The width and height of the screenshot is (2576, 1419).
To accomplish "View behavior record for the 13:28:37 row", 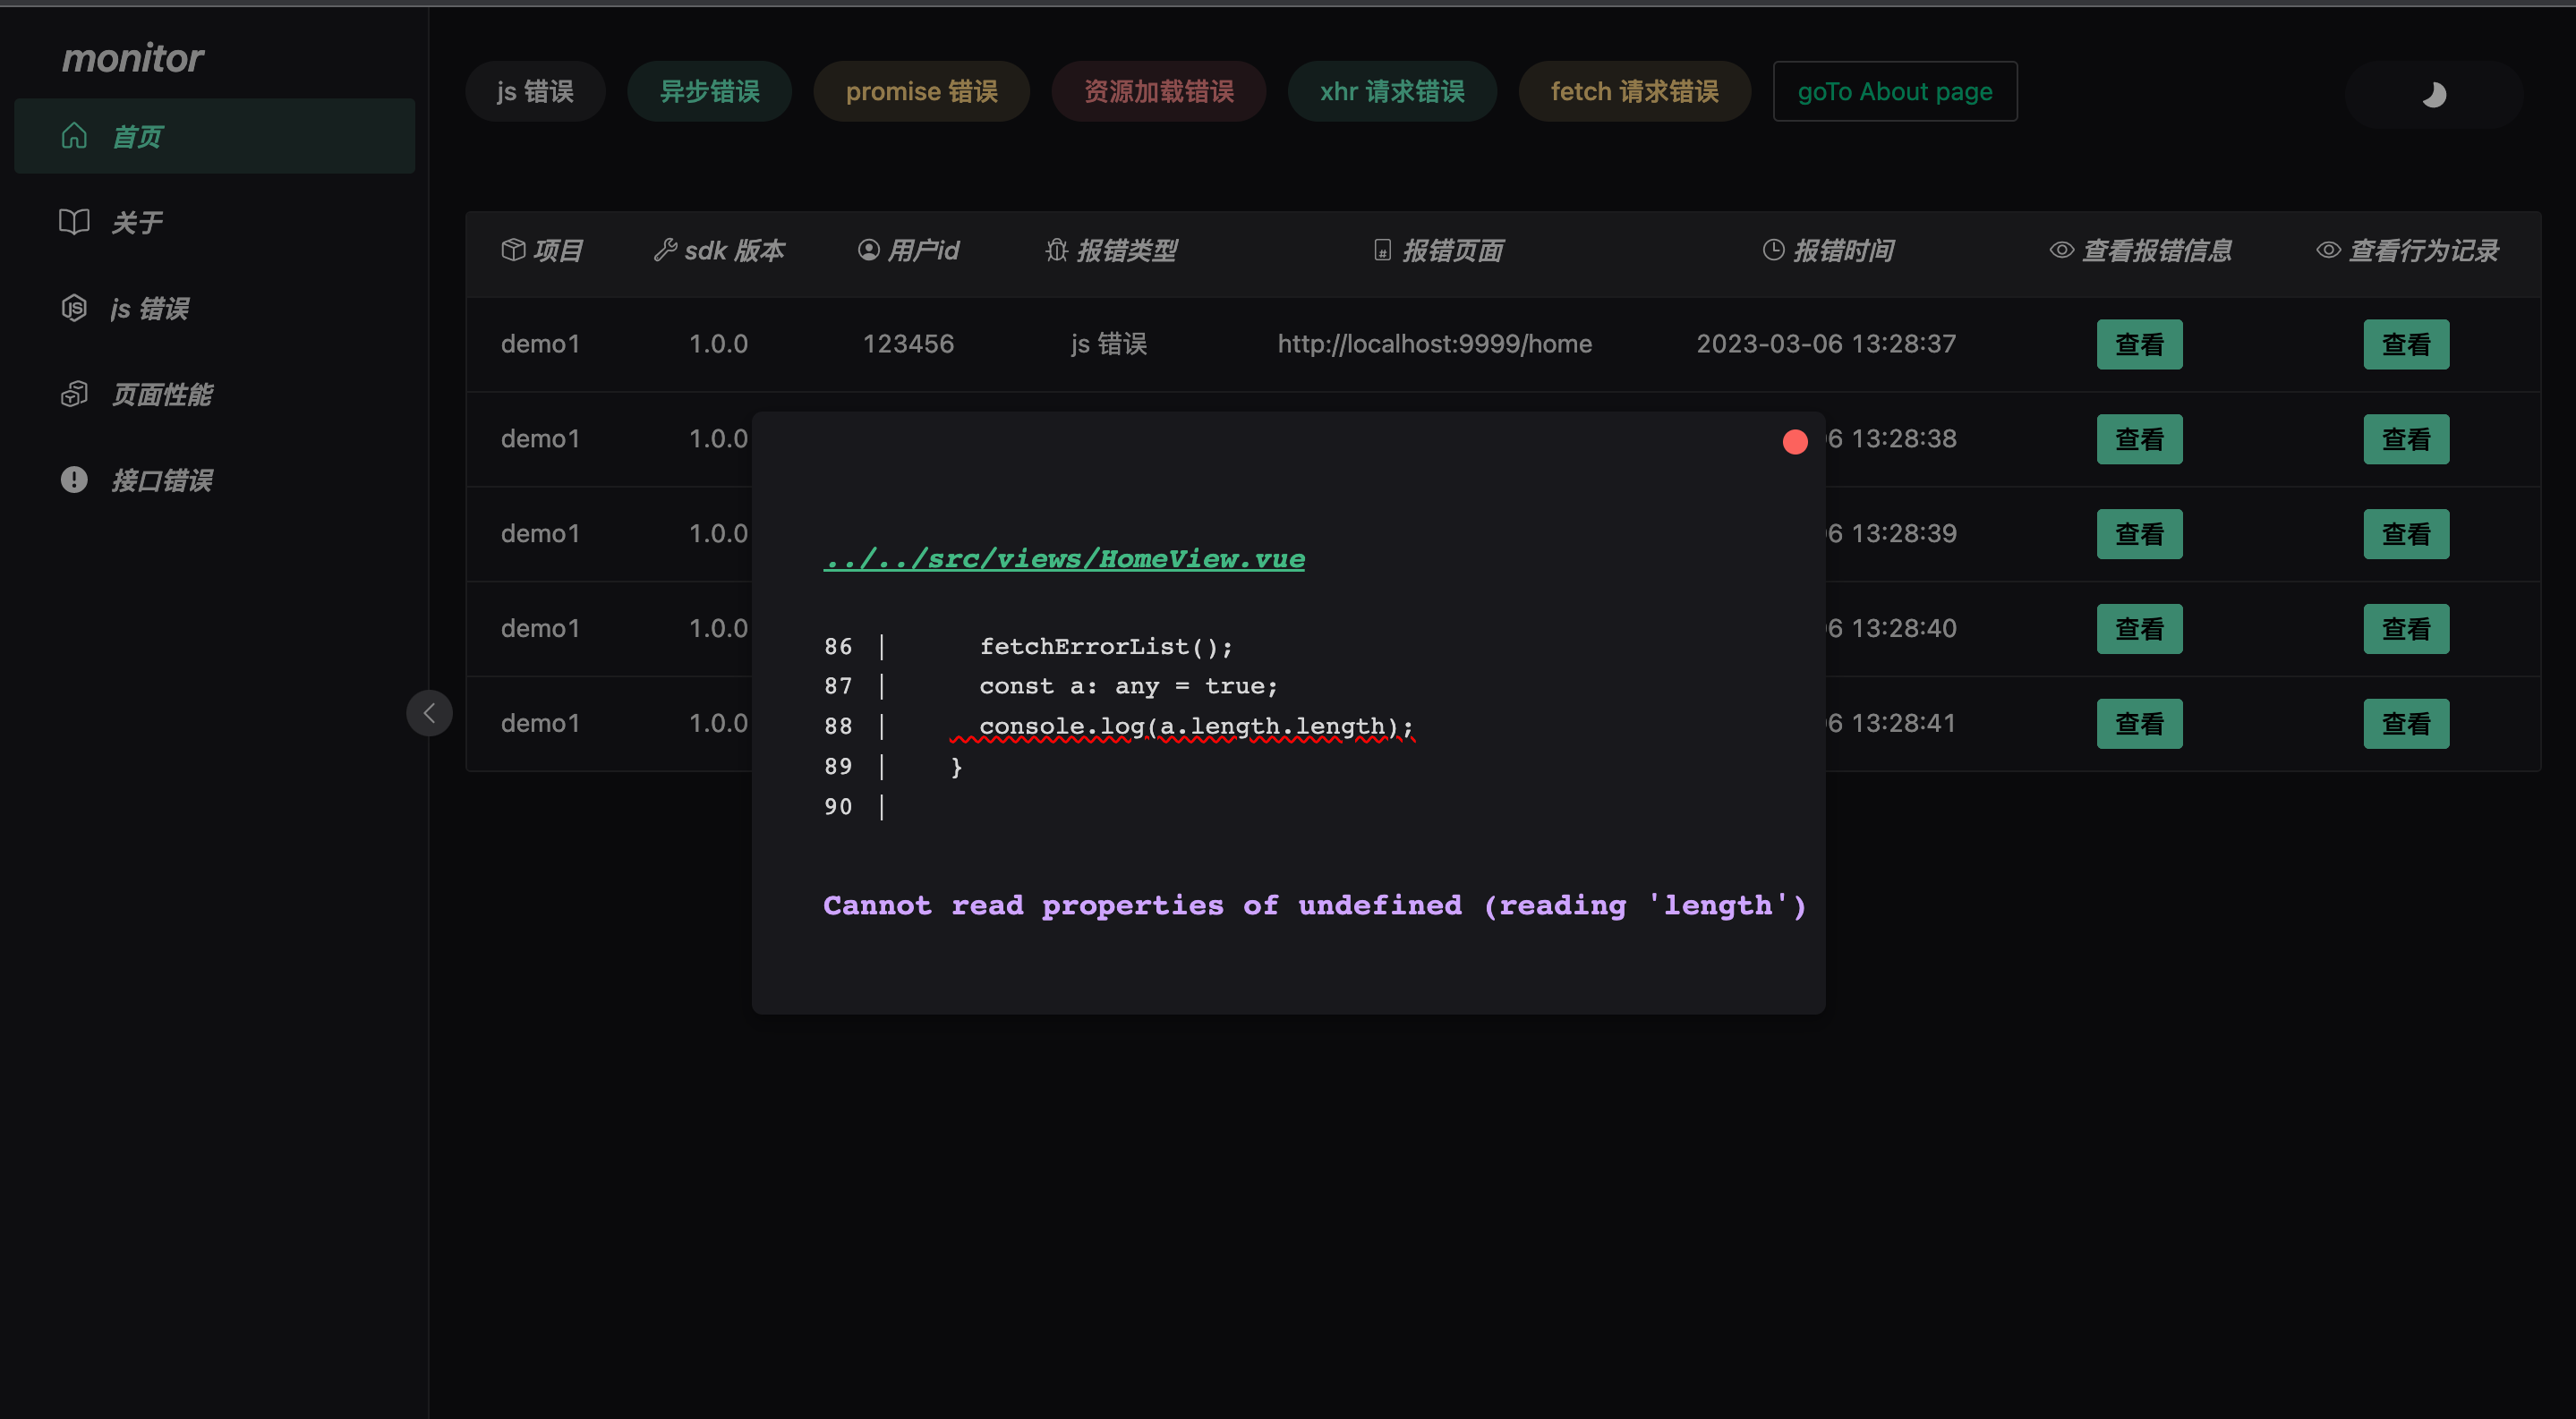I will [2406, 344].
